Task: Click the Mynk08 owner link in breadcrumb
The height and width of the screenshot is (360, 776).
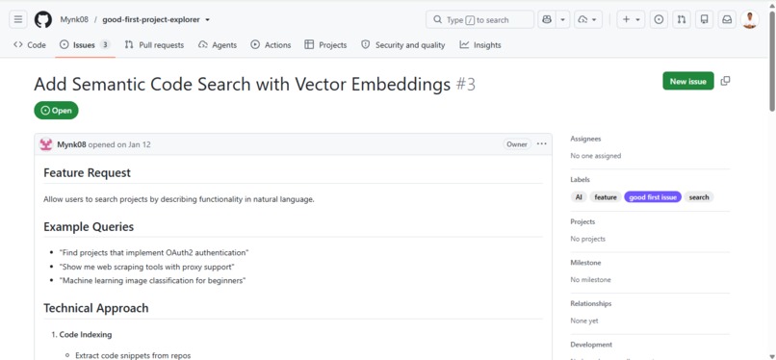Action: [x=74, y=20]
